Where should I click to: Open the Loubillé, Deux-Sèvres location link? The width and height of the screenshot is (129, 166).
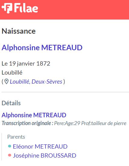click(x=36, y=82)
